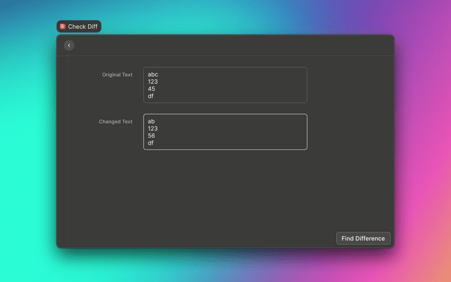
Task: Click the window header bar beside back arrow
Action: pyautogui.click(x=233, y=45)
